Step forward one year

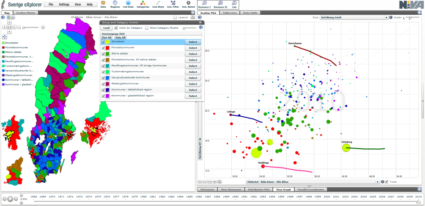point(16,199)
